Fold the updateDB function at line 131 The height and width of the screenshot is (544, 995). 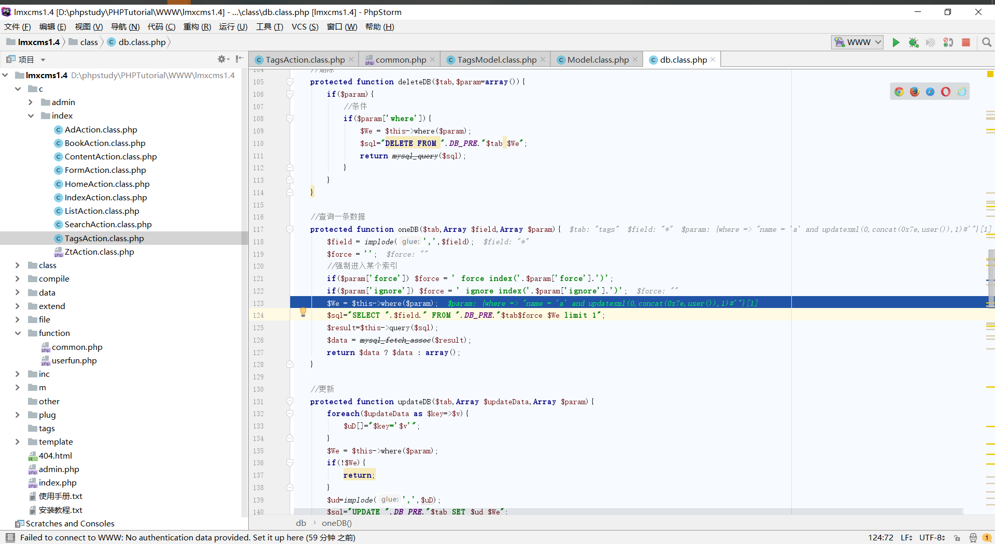tap(290, 402)
